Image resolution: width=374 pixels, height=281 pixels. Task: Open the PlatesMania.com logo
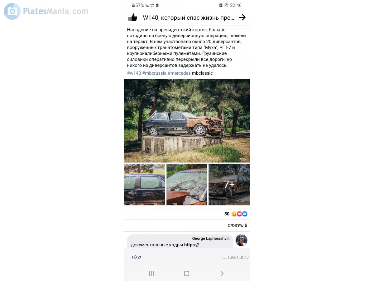[46, 11]
